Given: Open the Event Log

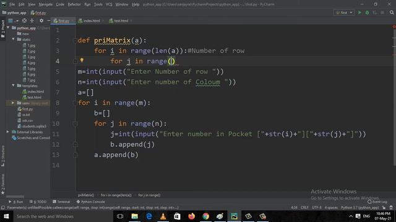Looking at the screenshot, I should click(x=377, y=202).
